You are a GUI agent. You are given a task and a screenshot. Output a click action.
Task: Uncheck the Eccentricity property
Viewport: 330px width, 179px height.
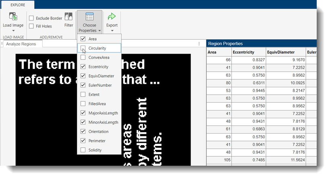(x=83, y=67)
